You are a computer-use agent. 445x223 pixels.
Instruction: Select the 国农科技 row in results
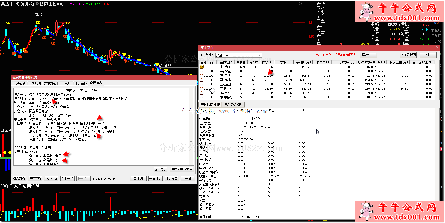pyautogui.click(x=317, y=80)
